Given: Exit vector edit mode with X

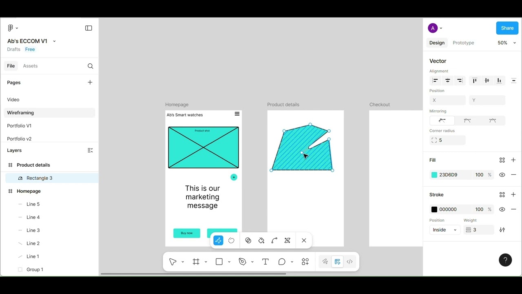Looking at the screenshot, I should point(304,241).
